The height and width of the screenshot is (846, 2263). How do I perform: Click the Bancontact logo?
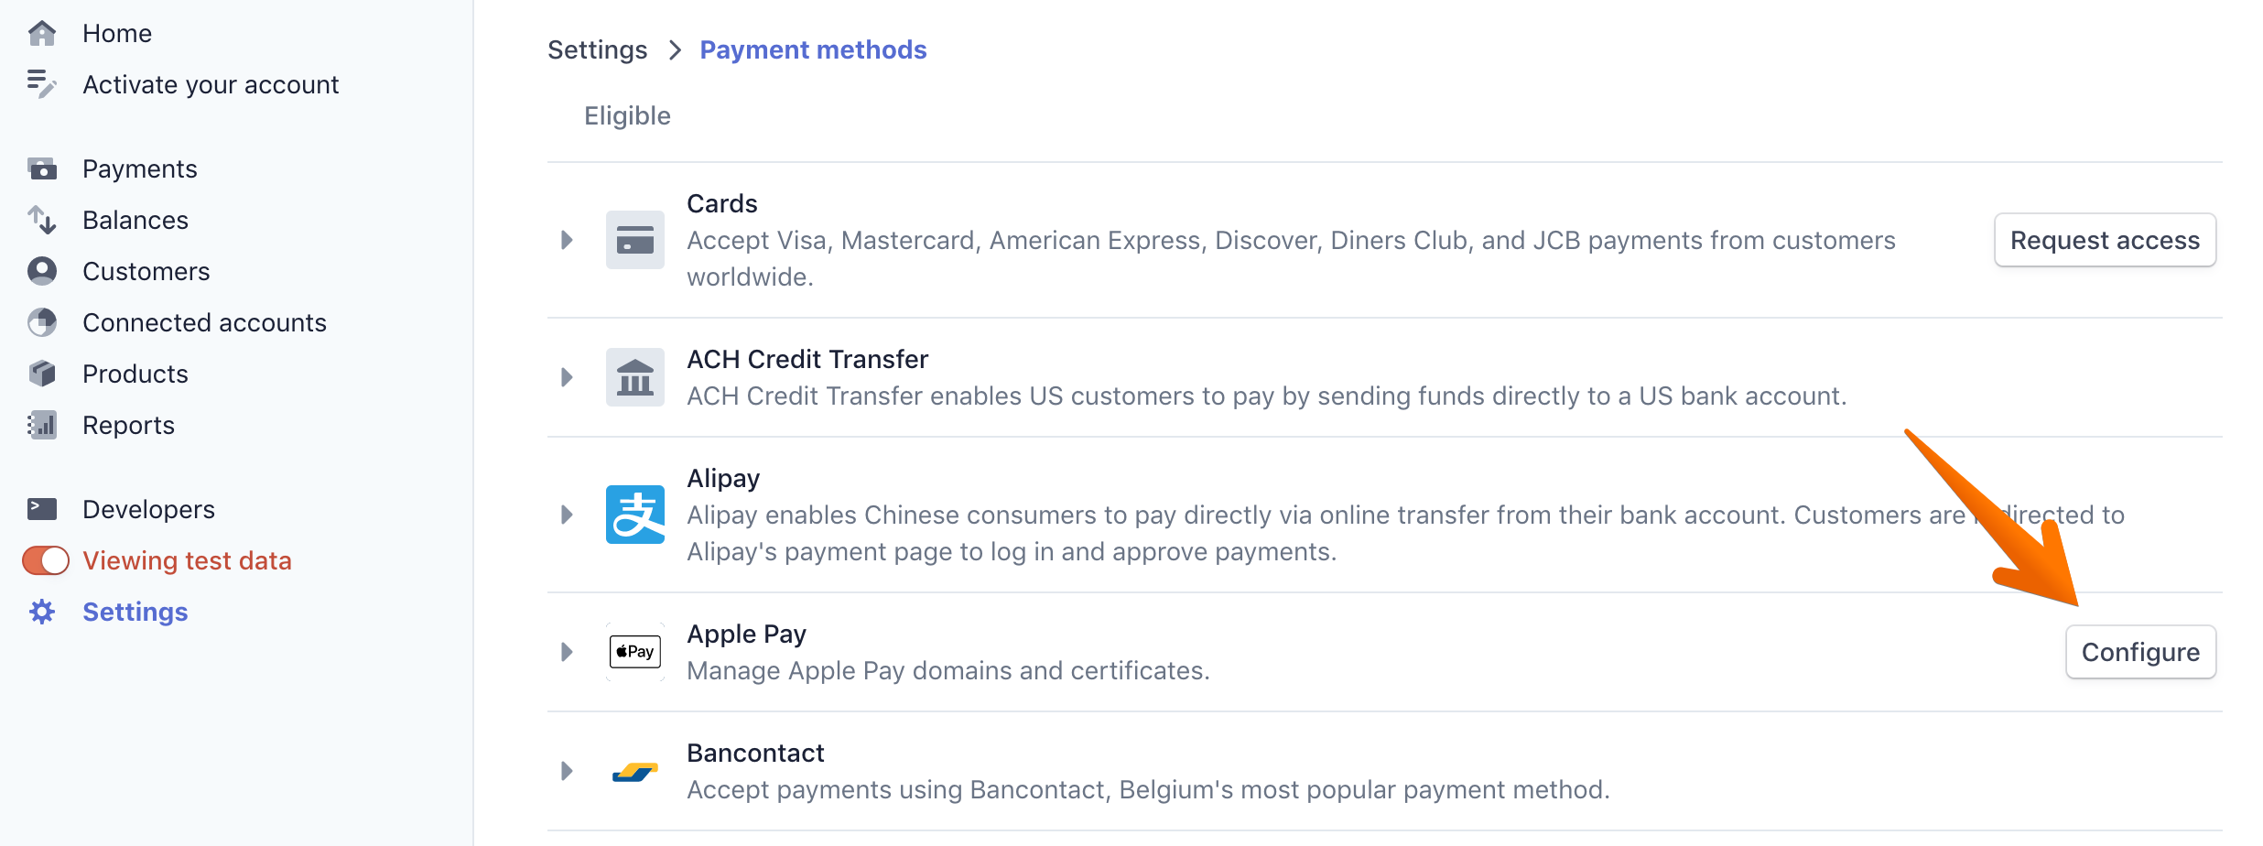(634, 771)
